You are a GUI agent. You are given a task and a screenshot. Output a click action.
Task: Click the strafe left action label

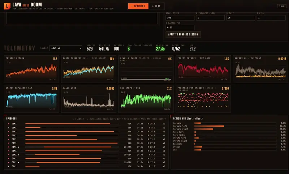click(x=179, y=138)
